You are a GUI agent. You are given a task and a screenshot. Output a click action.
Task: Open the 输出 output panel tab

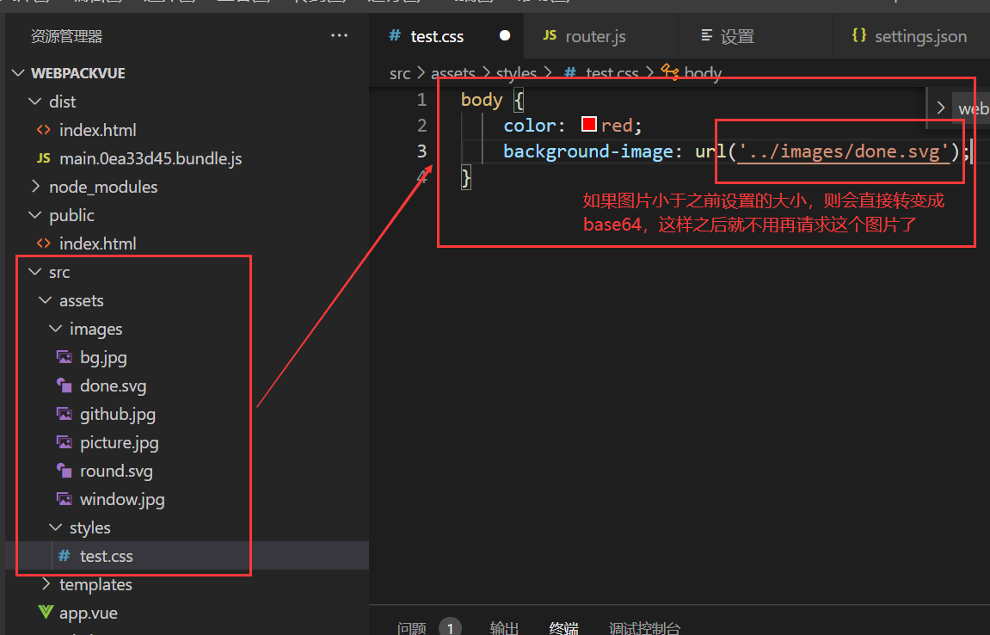coord(505,628)
